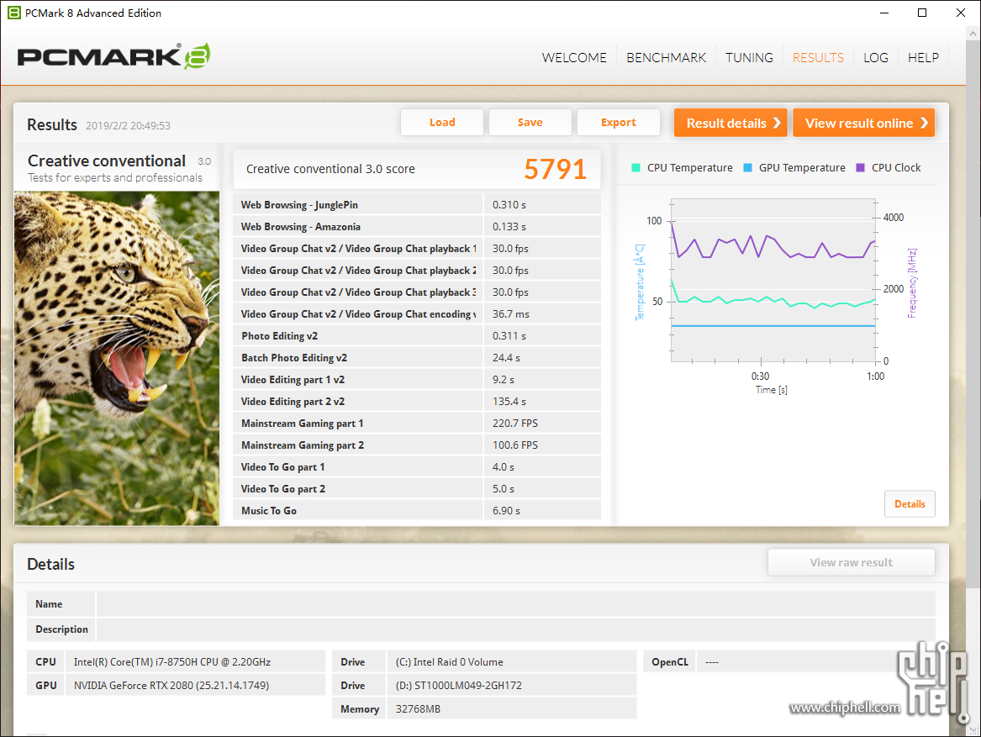Click View result online

864,123
